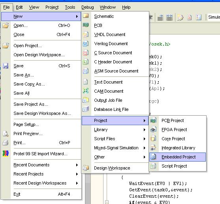Click the Protel 99 SE Import Wizard icon
The width and height of the screenshot is (220, 204).
6,153
